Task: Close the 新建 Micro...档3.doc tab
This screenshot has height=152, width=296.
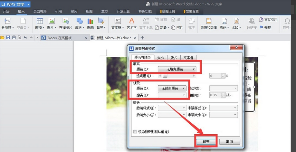Action: click(x=135, y=38)
